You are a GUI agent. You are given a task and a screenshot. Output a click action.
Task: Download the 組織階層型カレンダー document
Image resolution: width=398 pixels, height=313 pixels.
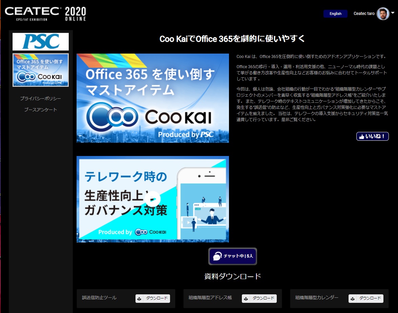coord(366,298)
